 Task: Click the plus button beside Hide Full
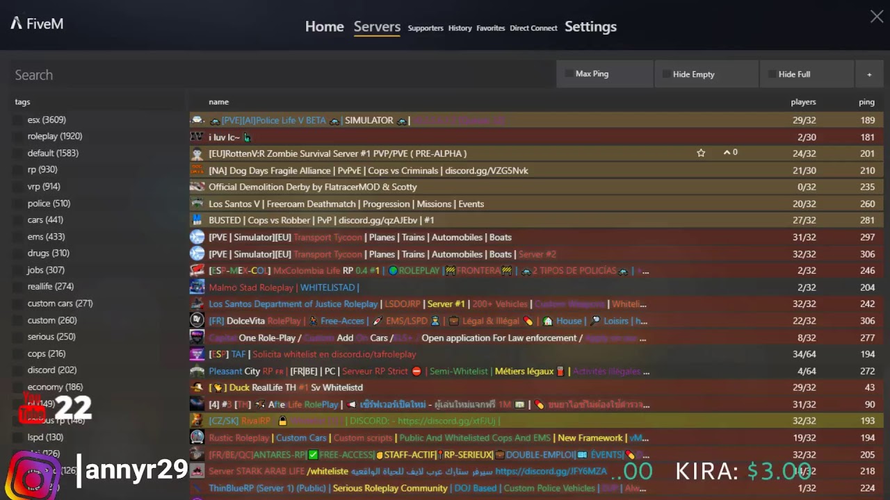pyautogui.click(x=868, y=74)
